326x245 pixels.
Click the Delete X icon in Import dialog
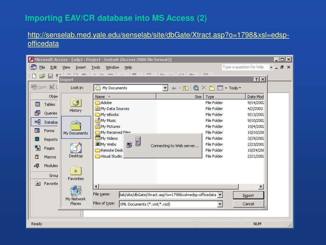(204, 88)
